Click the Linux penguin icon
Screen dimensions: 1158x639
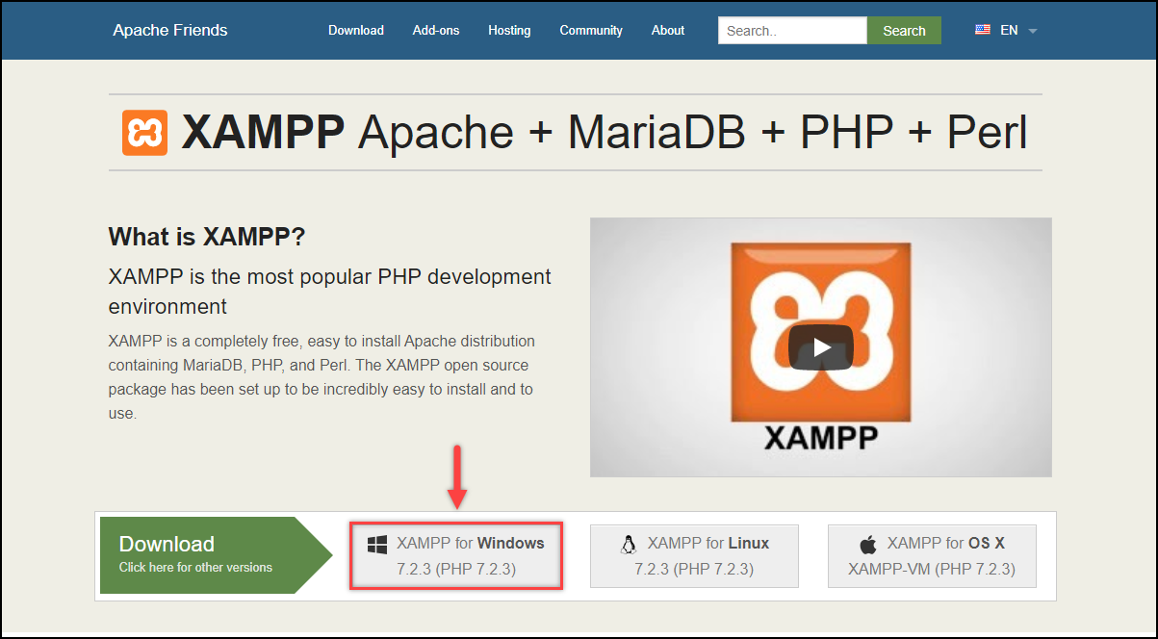coord(629,545)
